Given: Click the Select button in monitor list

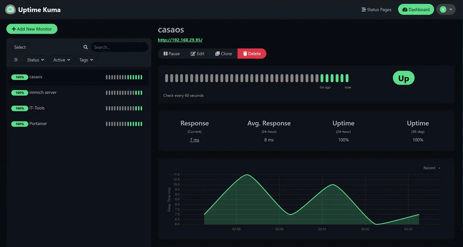Looking at the screenshot, I should pos(20,47).
